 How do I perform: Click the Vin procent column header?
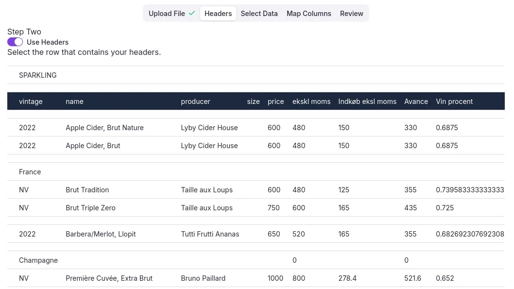click(454, 101)
